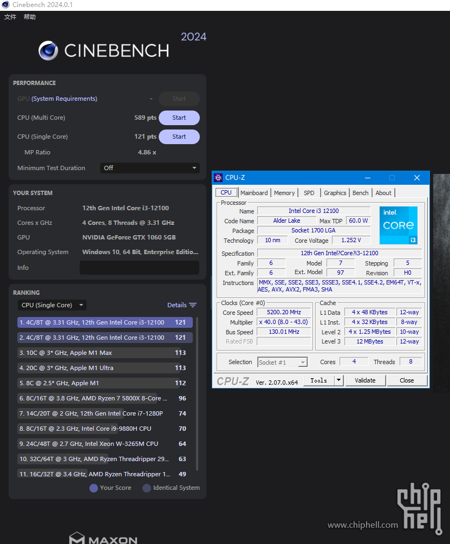Click the Revision H0 value
This screenshot has width=450, height=544.
408,273
